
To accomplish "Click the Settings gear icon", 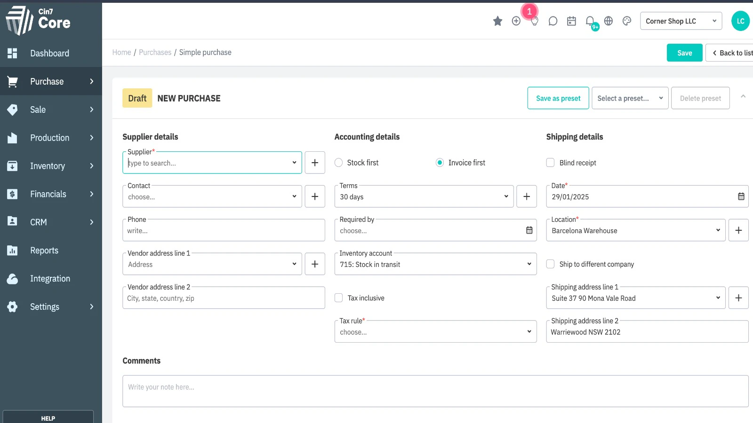I will (13, 307).
